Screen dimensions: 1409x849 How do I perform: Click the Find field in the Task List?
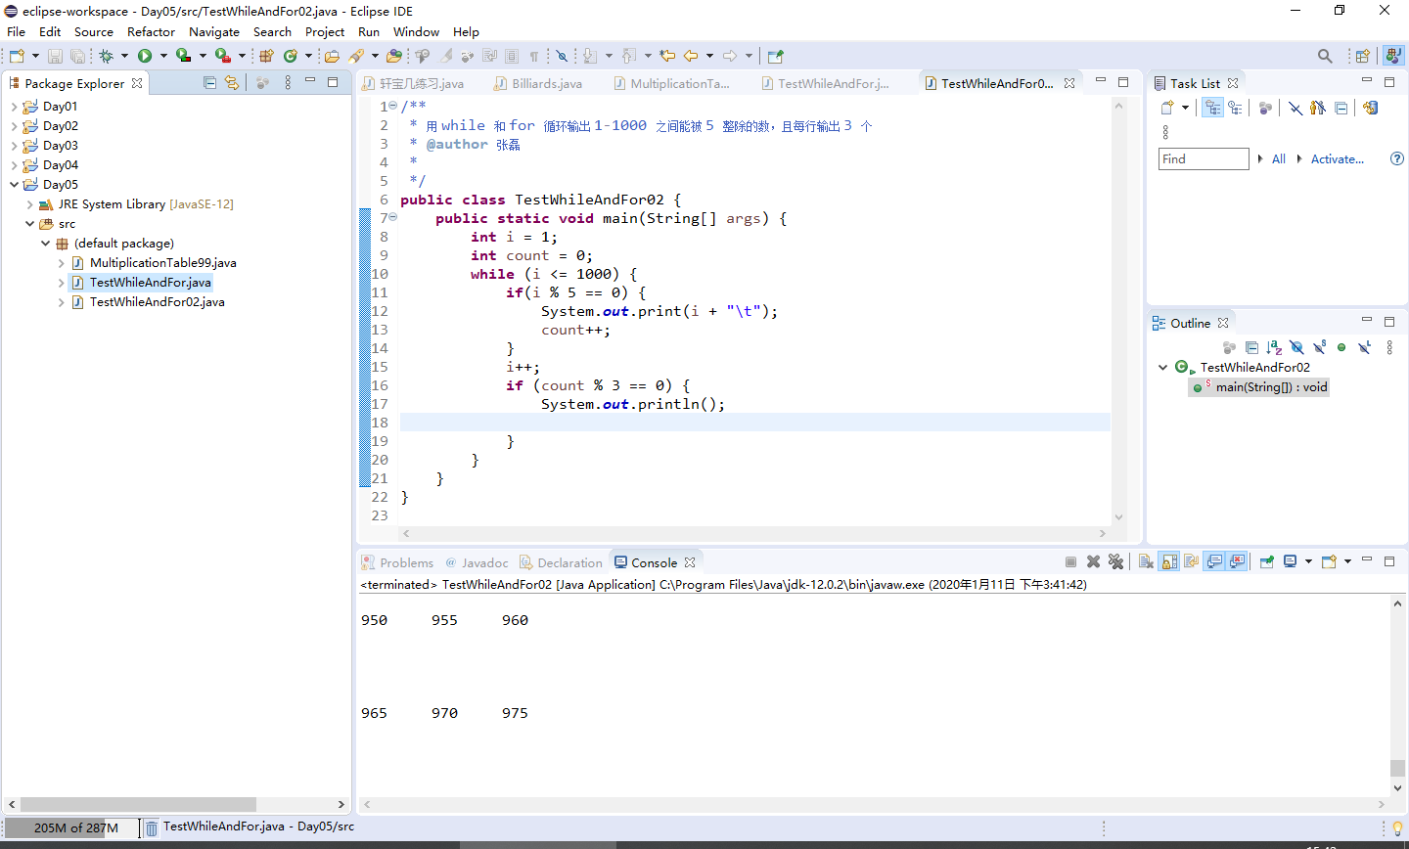[x=1204, y=158]
